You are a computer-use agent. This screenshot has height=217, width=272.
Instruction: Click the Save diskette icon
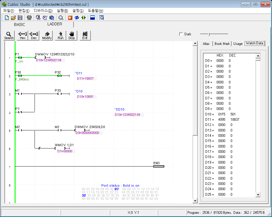pos(20,18)
